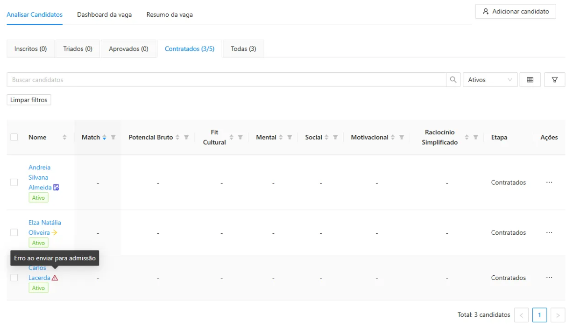
Task: Filter the Match column
Action: click(113, 137)
